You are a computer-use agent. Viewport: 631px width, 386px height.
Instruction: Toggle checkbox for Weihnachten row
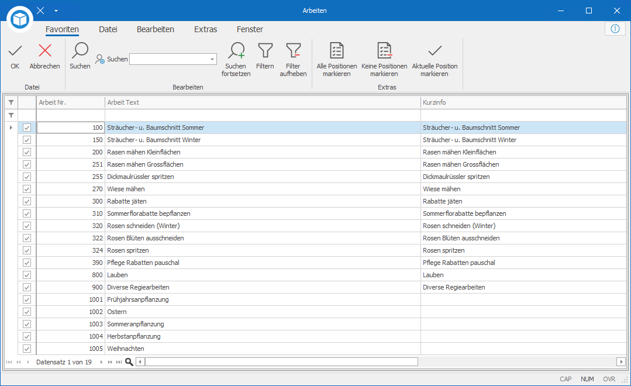(27, 349)
